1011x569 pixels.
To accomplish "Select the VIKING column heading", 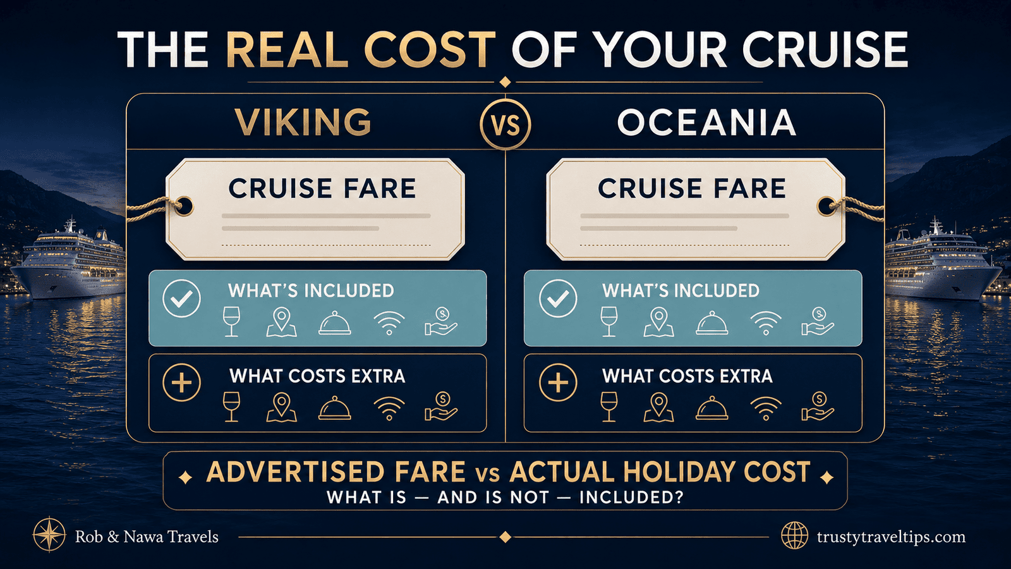I will 303,122.
